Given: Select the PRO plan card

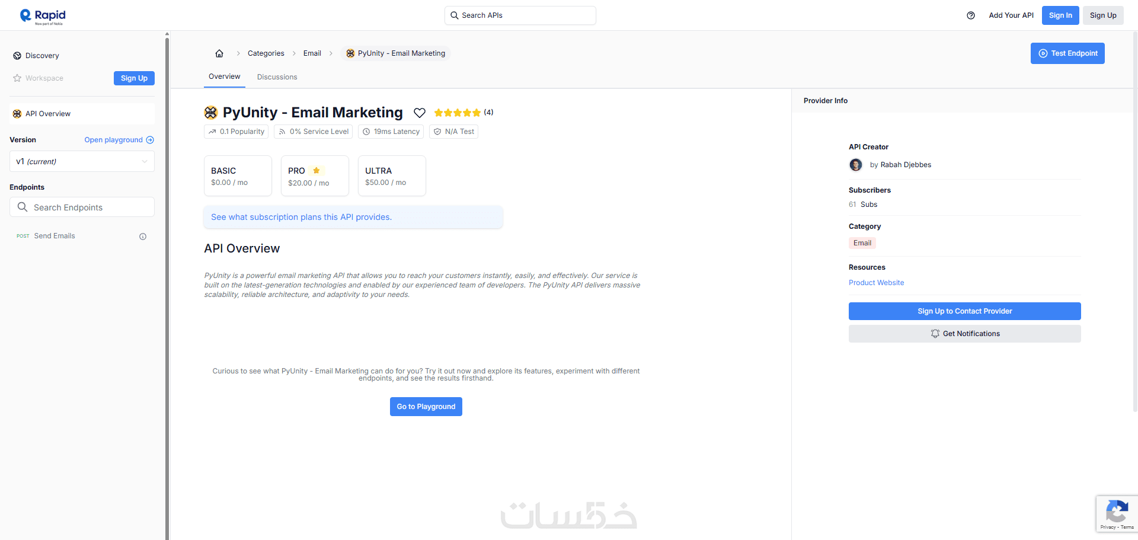Looking at the screenshot, I should (315, 175).
